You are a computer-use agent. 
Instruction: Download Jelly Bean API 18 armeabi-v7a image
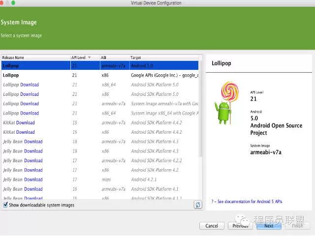(33, 142)
